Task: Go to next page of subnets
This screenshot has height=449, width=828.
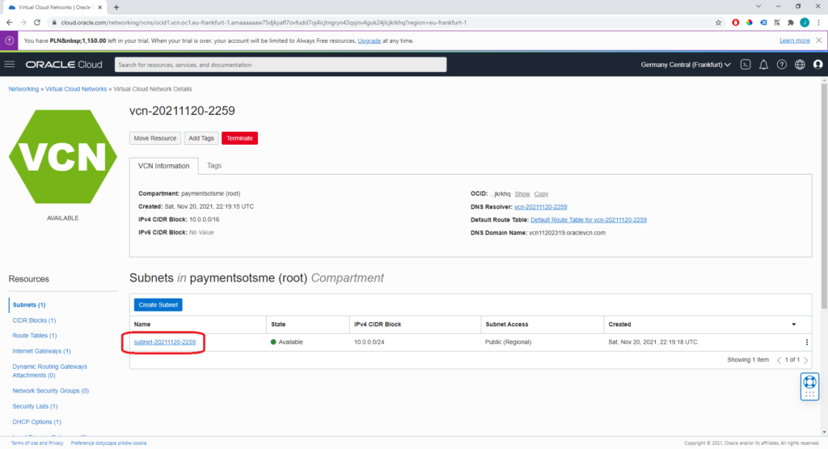Action: click(806, 360)
